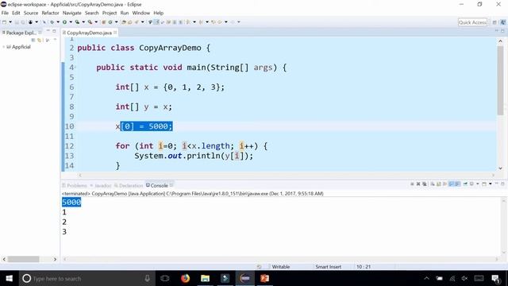Click the Open Type icon in toolbar
Screen dimensions: 508x286
[x=124, y=22]
